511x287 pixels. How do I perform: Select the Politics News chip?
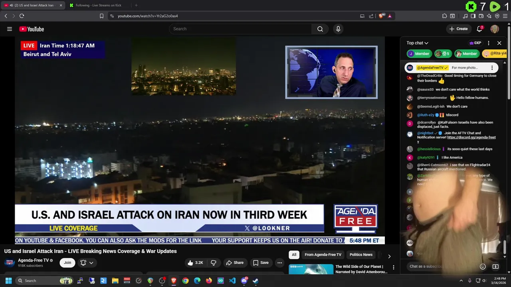pos(361,255)
